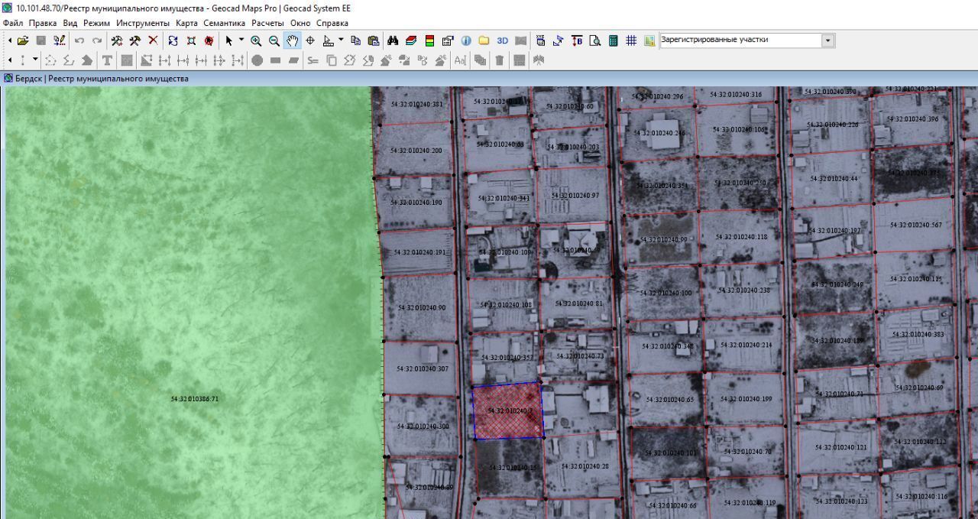Open the Правка menu
978x519 pixels.
pyautogui.click(x=43, y=23)
